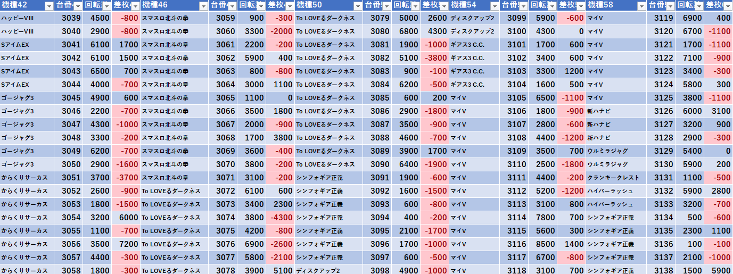Select the からくりサーカス cell in row 3057
Image resolution: width=733 pixels, height=274 pixels.
27,258
